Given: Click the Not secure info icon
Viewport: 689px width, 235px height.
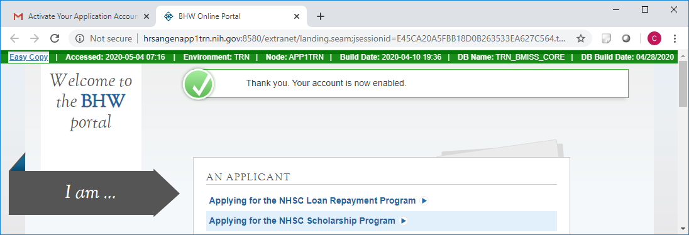Looking at the screenshot, I should tap(80, 39).
